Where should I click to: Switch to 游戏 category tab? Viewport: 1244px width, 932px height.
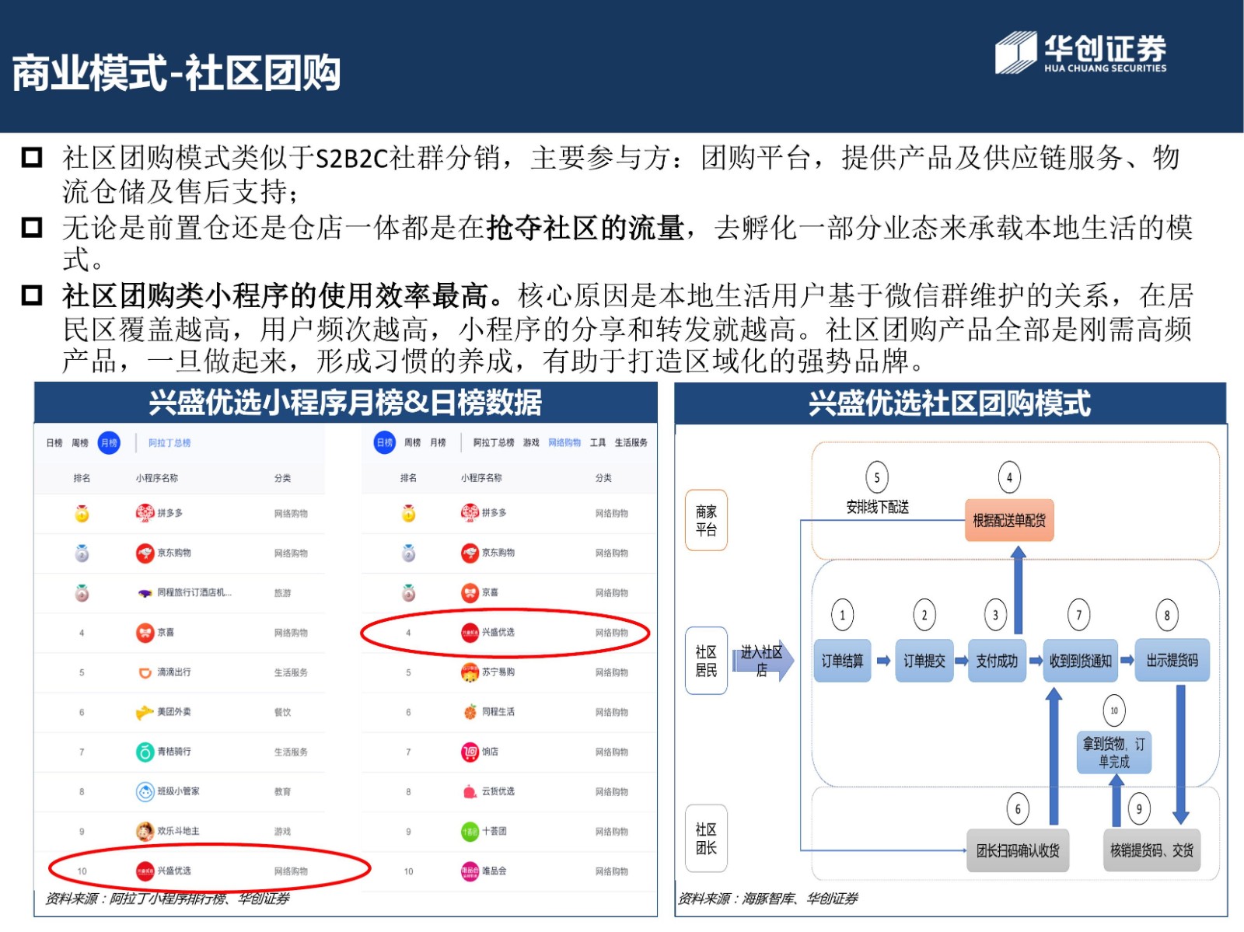(x=531, y=442)
